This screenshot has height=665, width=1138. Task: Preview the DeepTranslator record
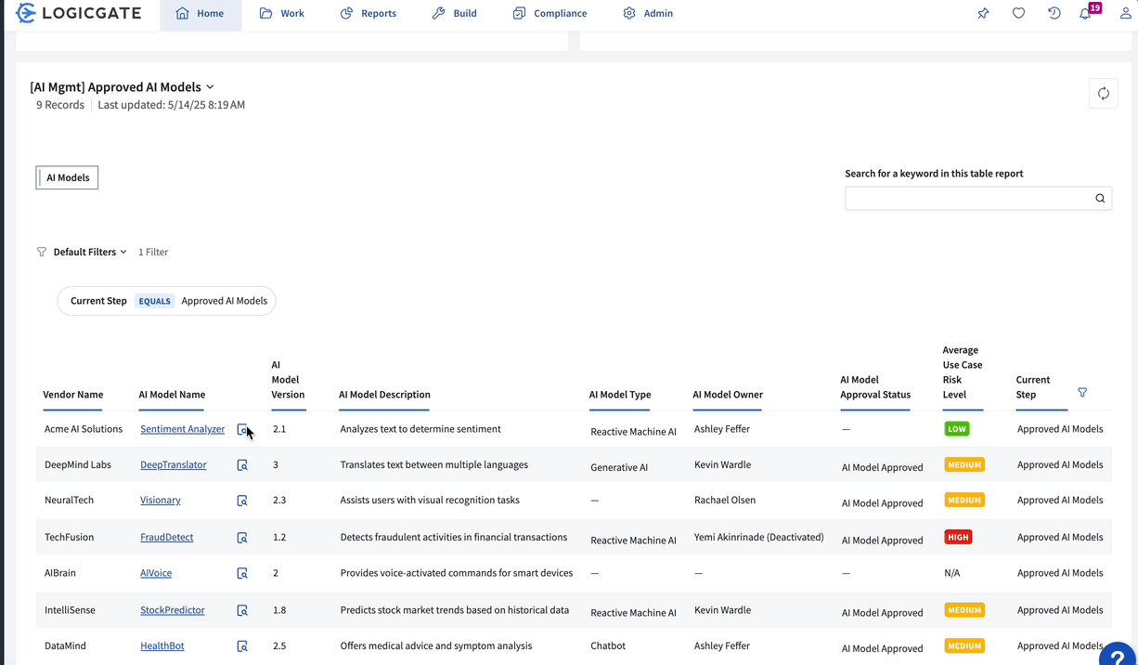coord(242,464)
